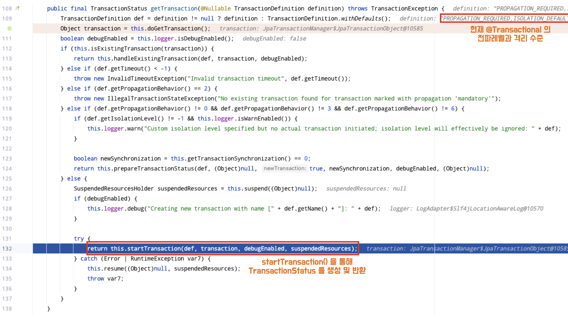568x319 pixels.
Task: Toggle the green verified breakpoint on doGetTransaction line
Action: (x=9, y=29)
